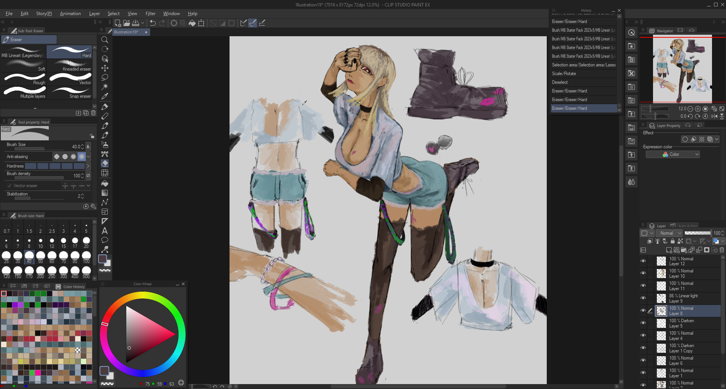Toggle visibility of Layer 9
The width and height of the screenshot is (726, 389).
[x=643, y=298]
